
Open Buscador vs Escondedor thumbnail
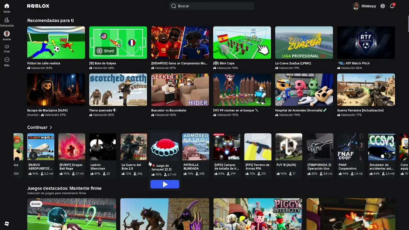click(180, 90)
